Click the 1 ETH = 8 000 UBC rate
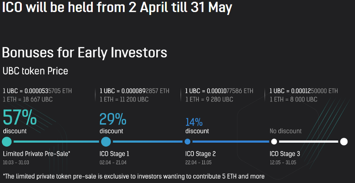355x183 pixels. pyautogui.click(x=293, y=99)
